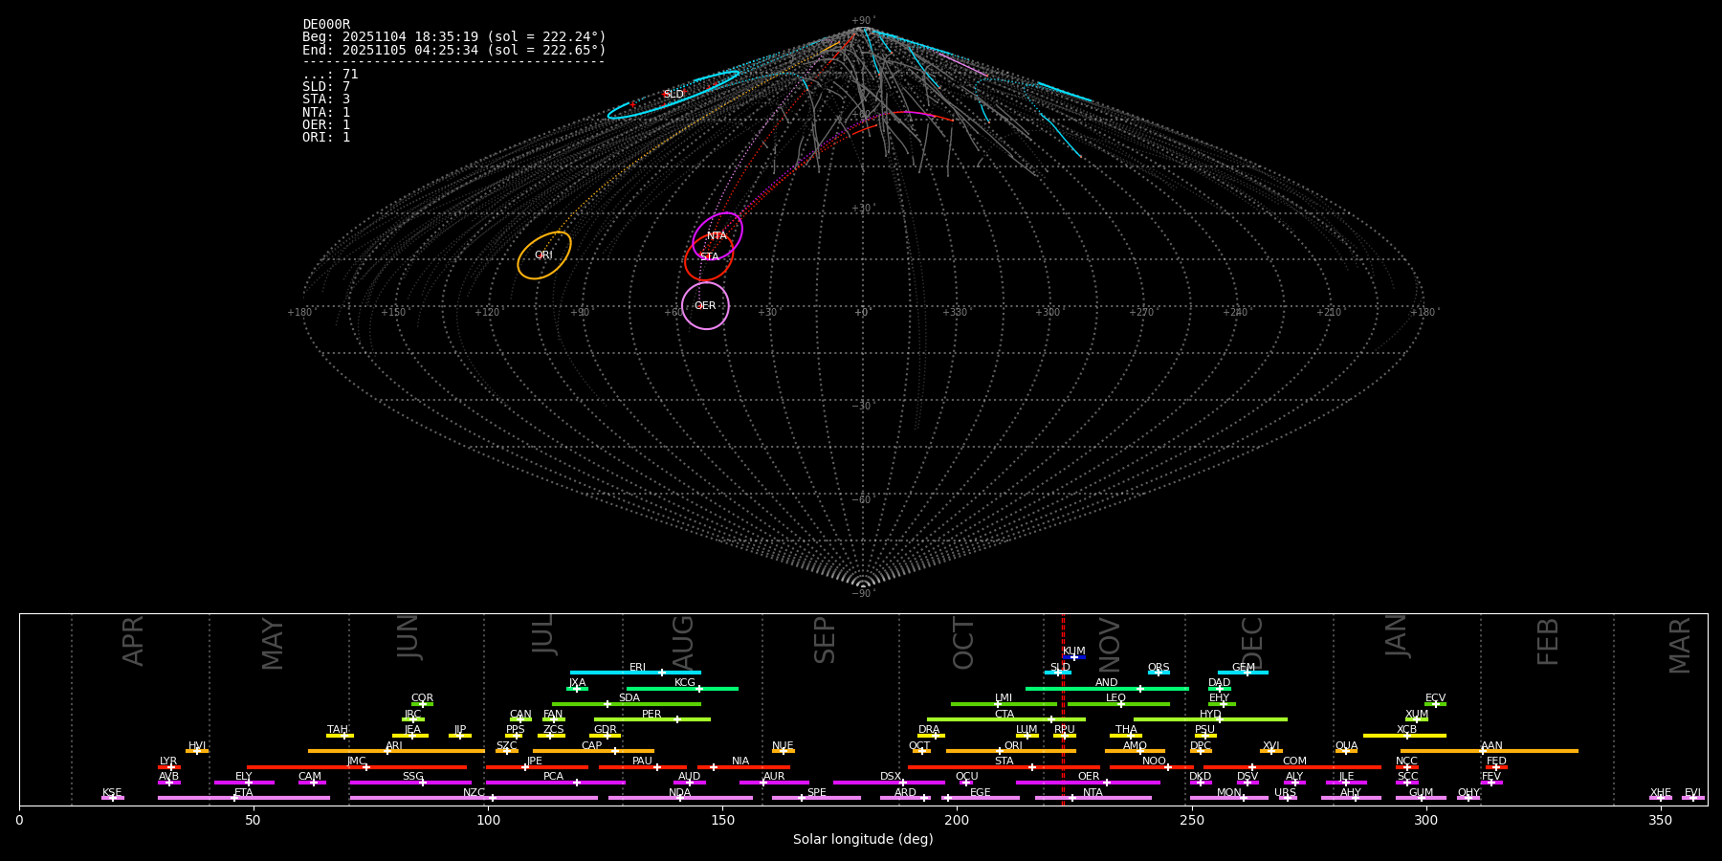Viewport: 1722px width, 861px height.
Task: Select the COM red activity bar
Action: (x=1320, y=767)
